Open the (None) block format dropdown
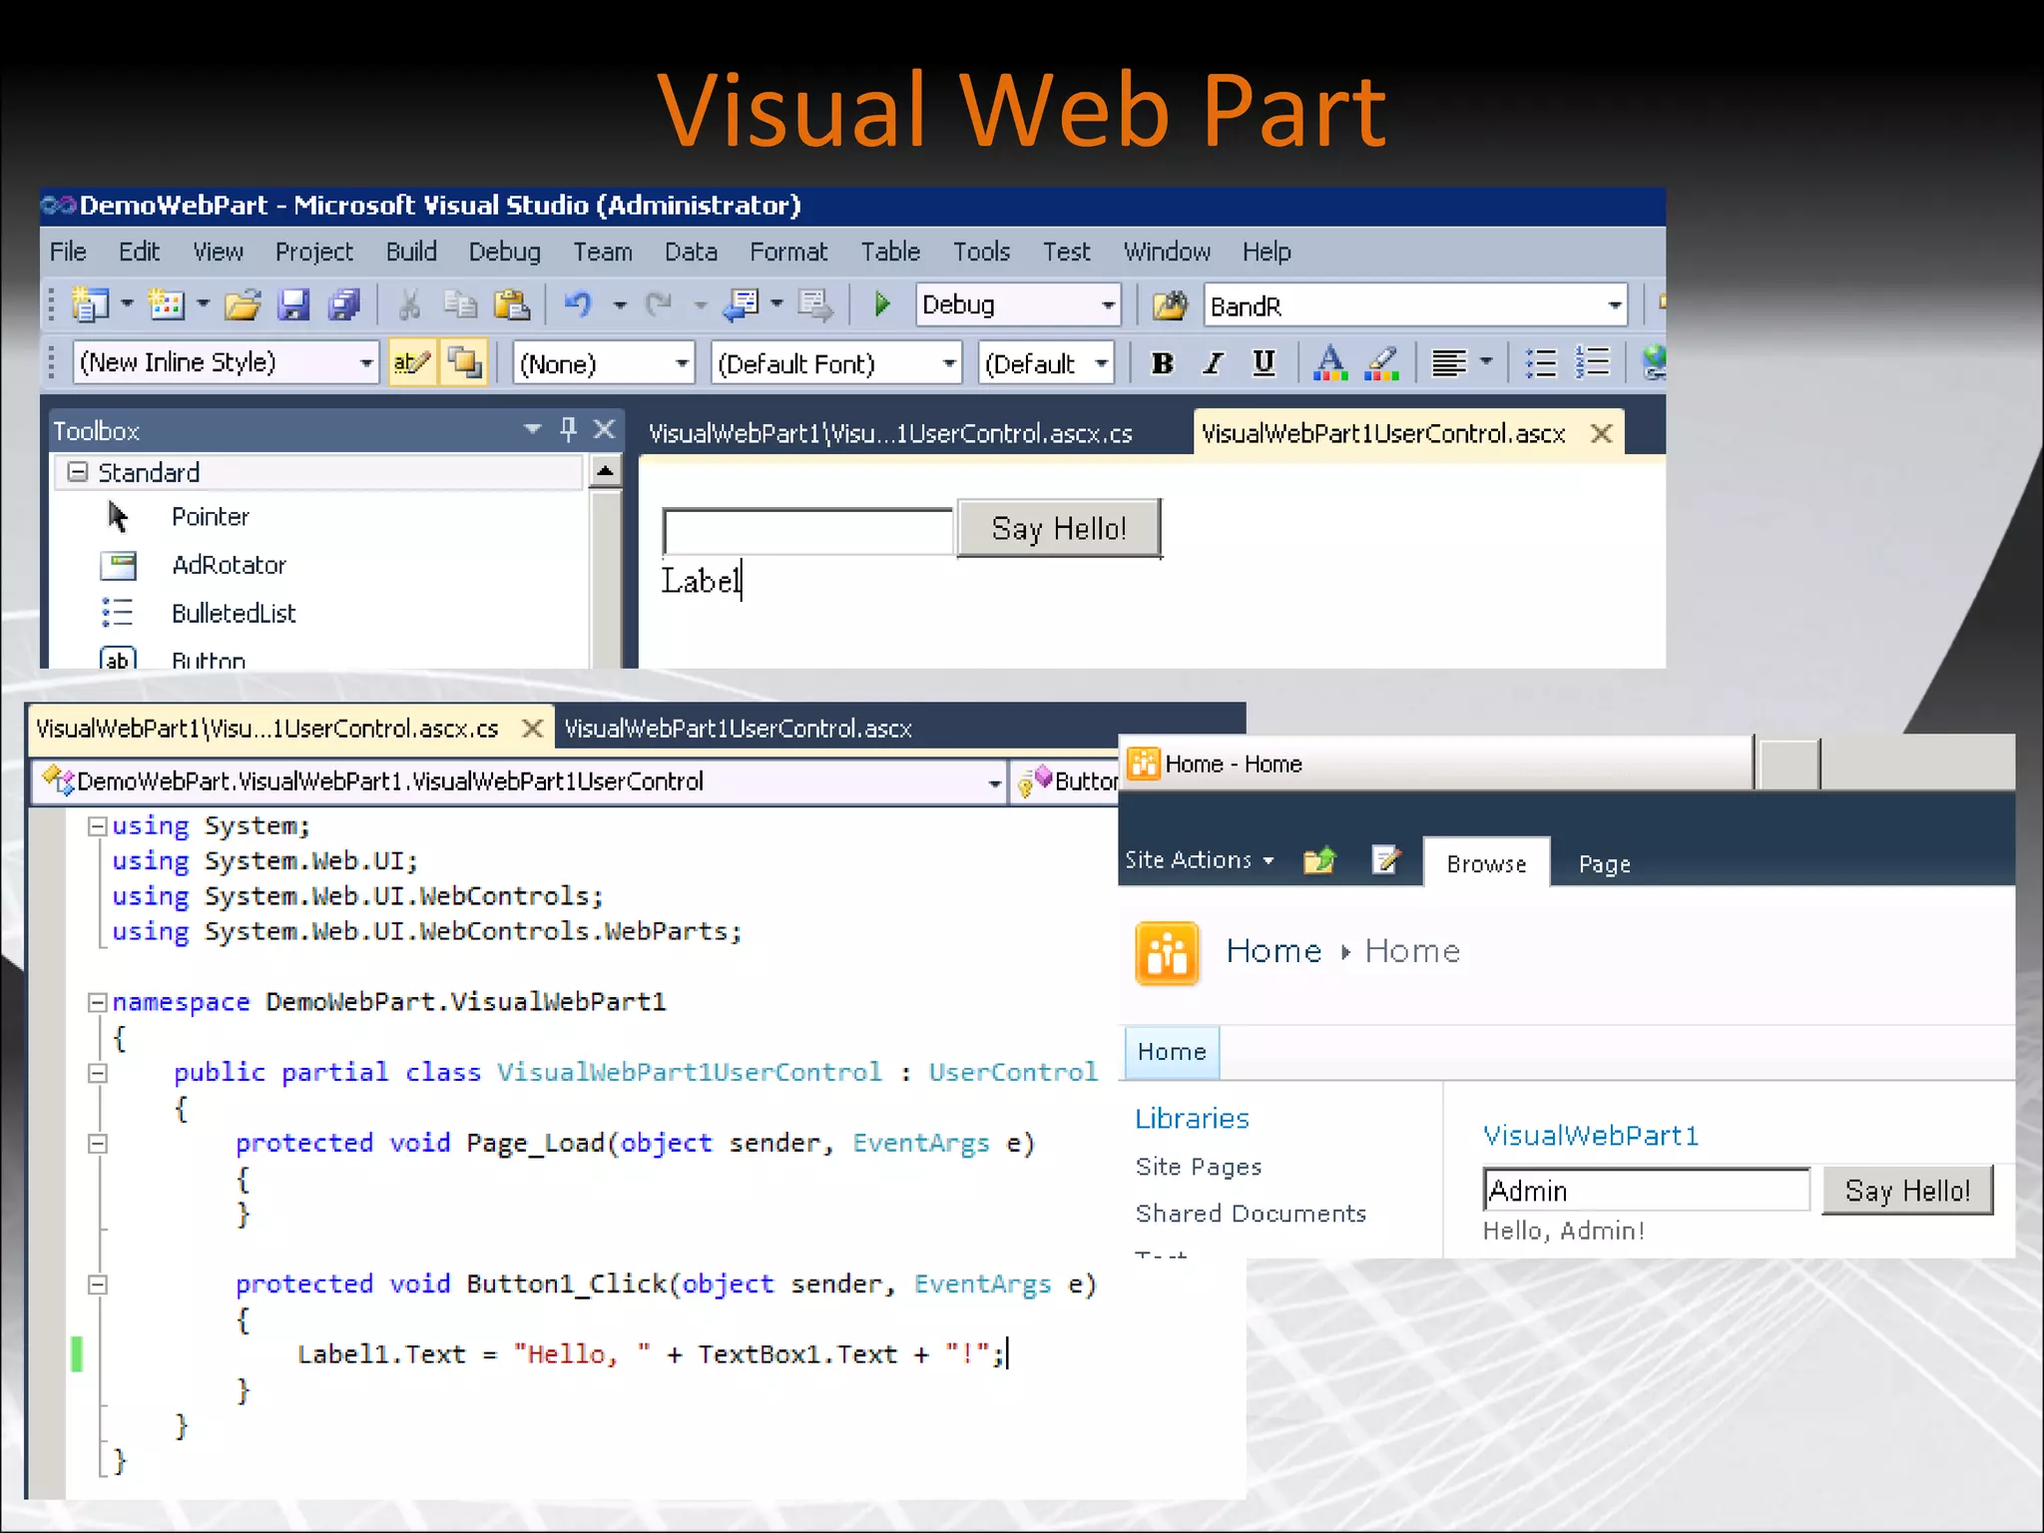This screenshot has height=1533, width=2044. (x=682, y=363)
